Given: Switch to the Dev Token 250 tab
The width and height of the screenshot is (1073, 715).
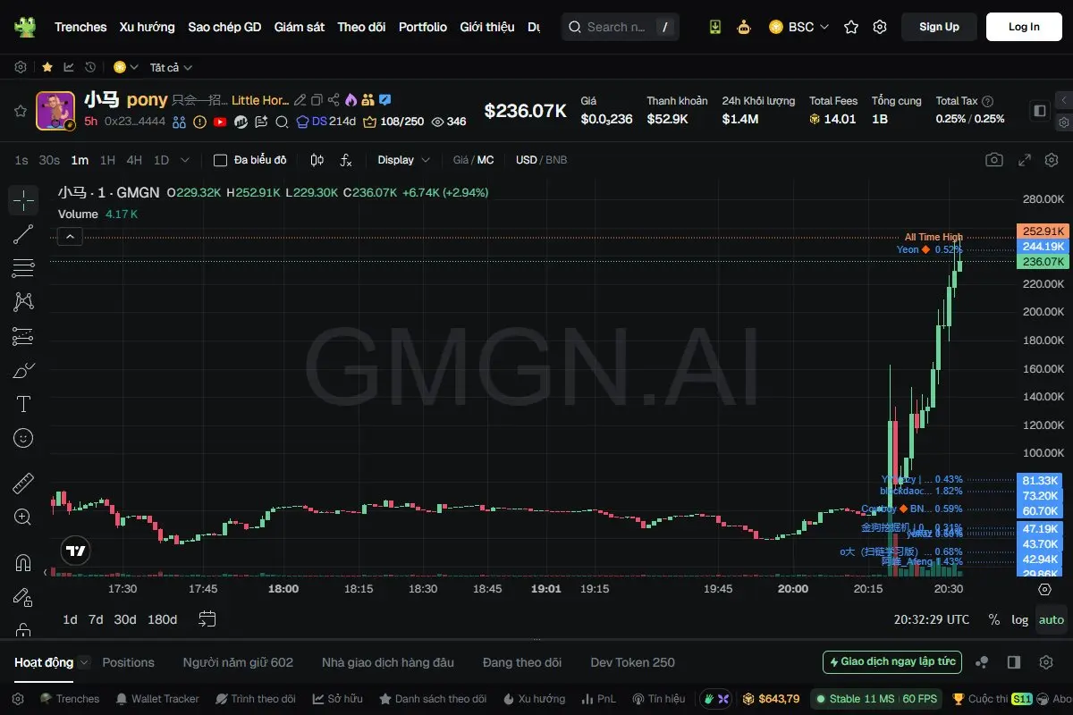Looking at the screenshot, I should [633, 662].
